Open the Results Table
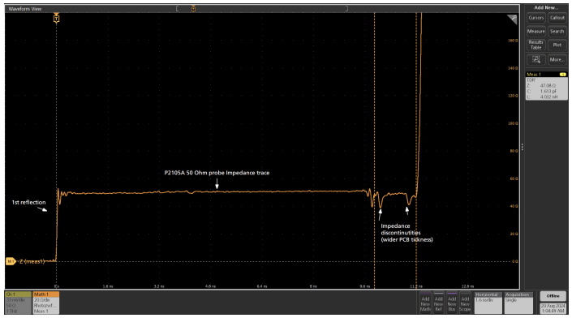 [x=535, y=45]
